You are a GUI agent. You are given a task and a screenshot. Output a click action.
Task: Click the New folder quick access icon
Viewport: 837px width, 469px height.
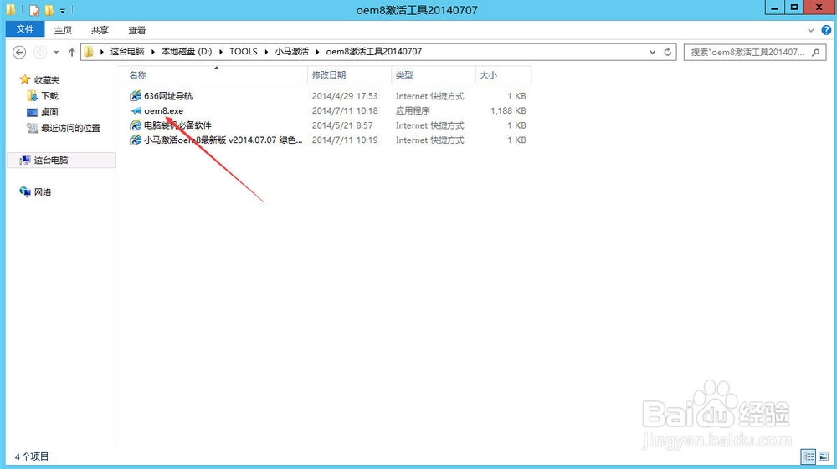(49, 10)
